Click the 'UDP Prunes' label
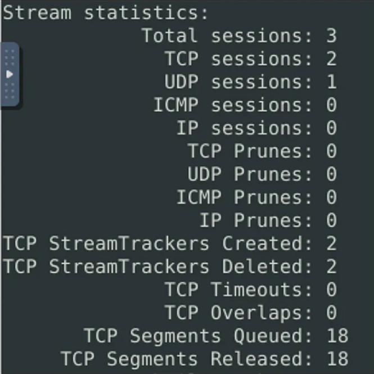This screenshot has width=374, height=374. point(250,174)
